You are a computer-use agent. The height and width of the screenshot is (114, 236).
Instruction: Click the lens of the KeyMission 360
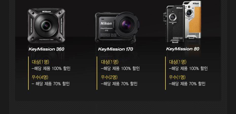point(46,25)
